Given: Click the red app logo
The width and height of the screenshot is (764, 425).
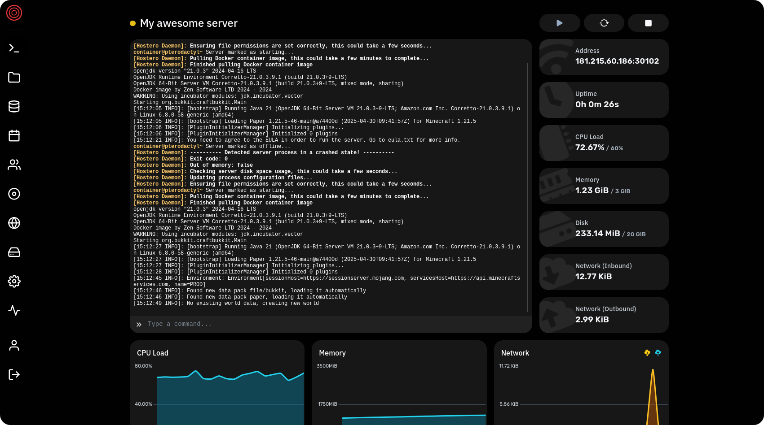Looking at the screenshot, I should point(14,13).
